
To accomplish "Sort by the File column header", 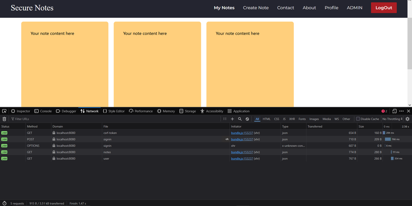I will [166, 127].
